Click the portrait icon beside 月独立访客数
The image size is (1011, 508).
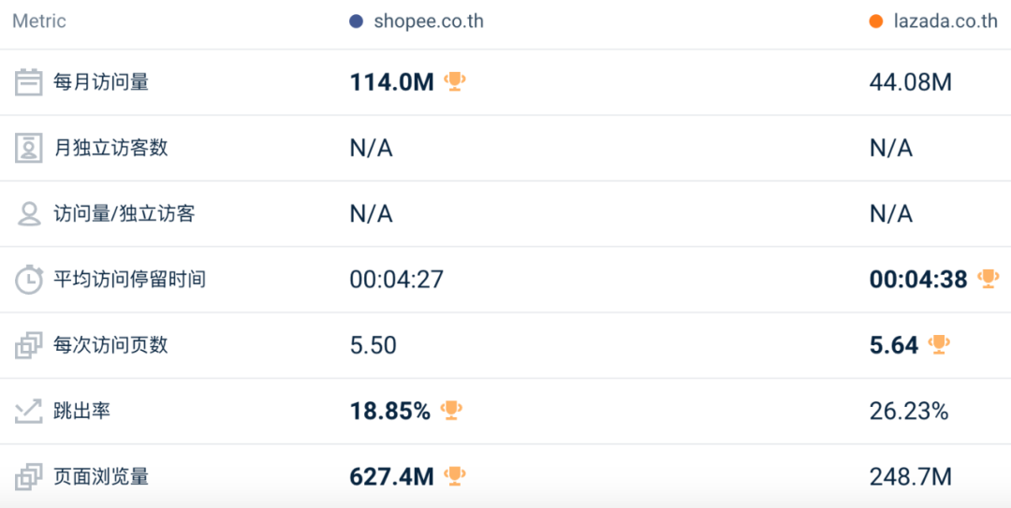pyautogui.click(x=28, y=148)
